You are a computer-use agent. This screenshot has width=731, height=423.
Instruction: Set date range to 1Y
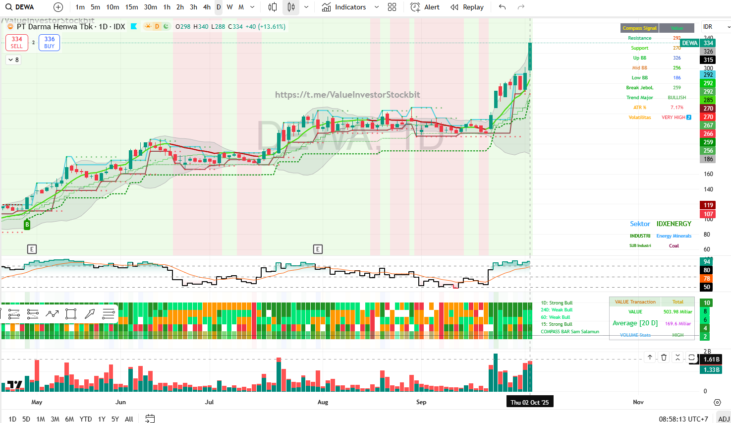pyautogui.click(x=102, y=419)
